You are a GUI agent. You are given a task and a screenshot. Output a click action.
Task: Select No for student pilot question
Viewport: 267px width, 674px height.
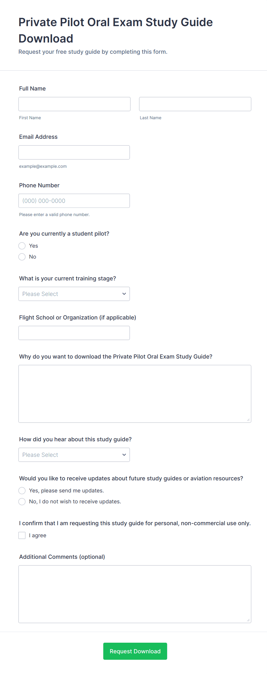coord(22,257)
